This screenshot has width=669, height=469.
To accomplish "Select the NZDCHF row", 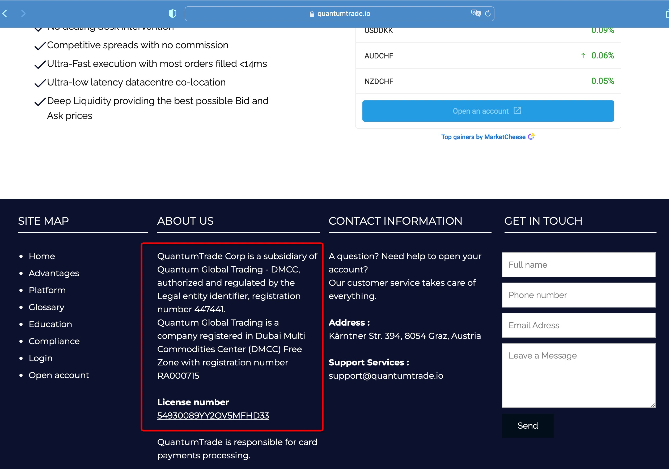I will pos(488,81).
